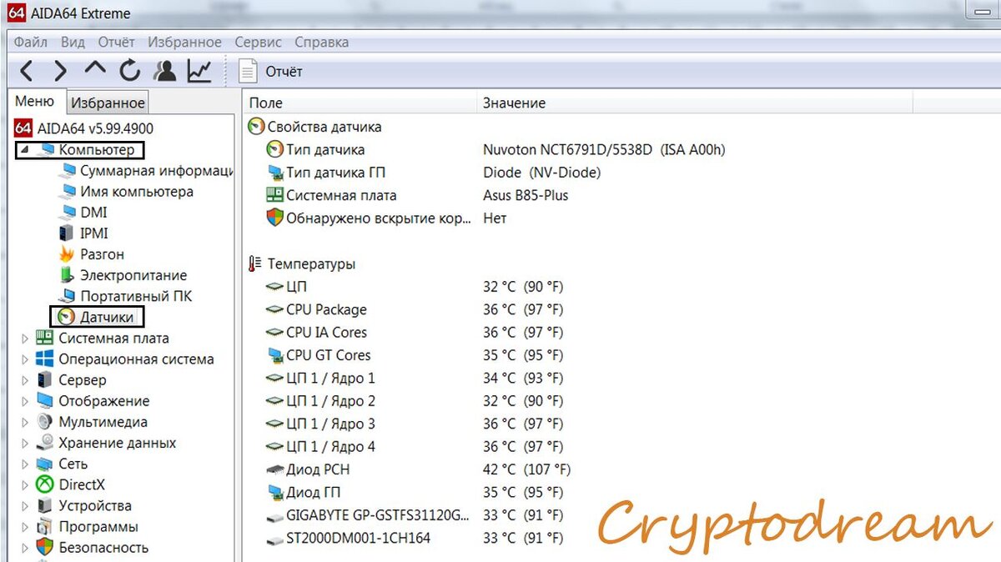Screen dimensions: 1001x562
Task: Expand the Устройства node
Action: (x=24, y=505)
